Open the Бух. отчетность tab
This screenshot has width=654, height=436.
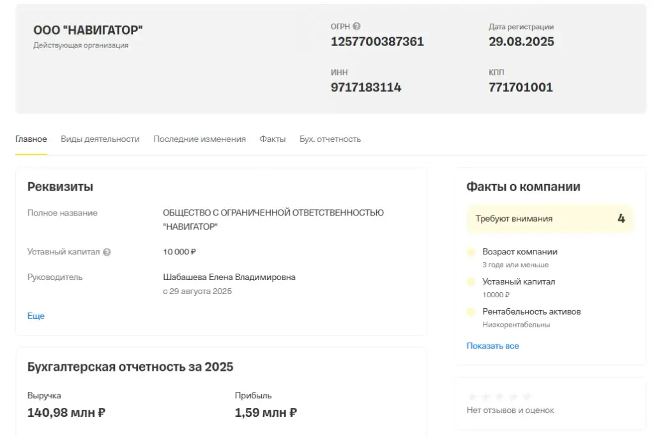330,139
